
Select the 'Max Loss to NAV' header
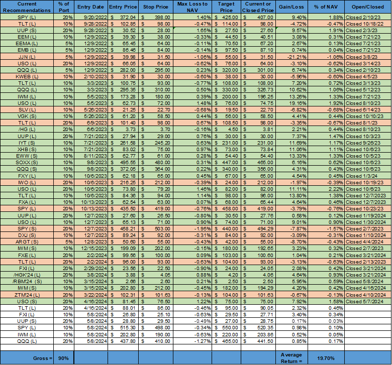(x=192, y=7)
